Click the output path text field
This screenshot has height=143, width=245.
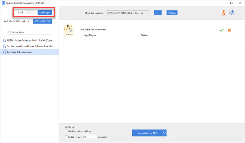pyautogui.click(x=128, y=13)
